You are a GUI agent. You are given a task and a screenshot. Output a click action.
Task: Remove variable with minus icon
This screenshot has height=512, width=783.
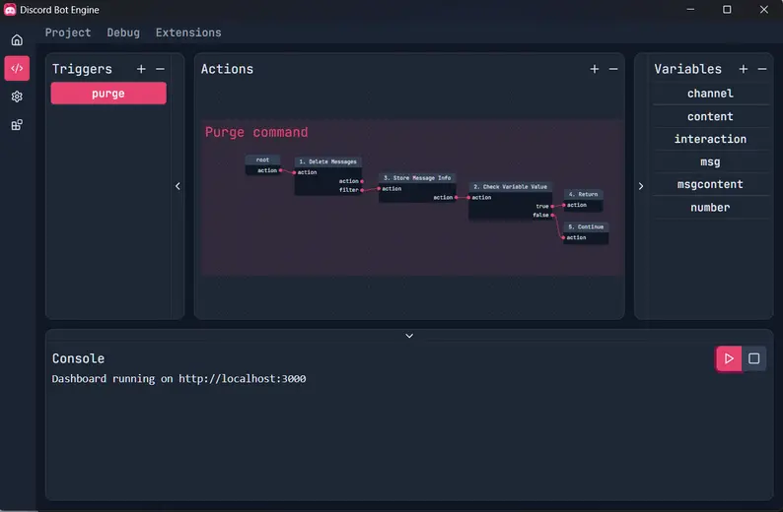(x=762, y=69)
